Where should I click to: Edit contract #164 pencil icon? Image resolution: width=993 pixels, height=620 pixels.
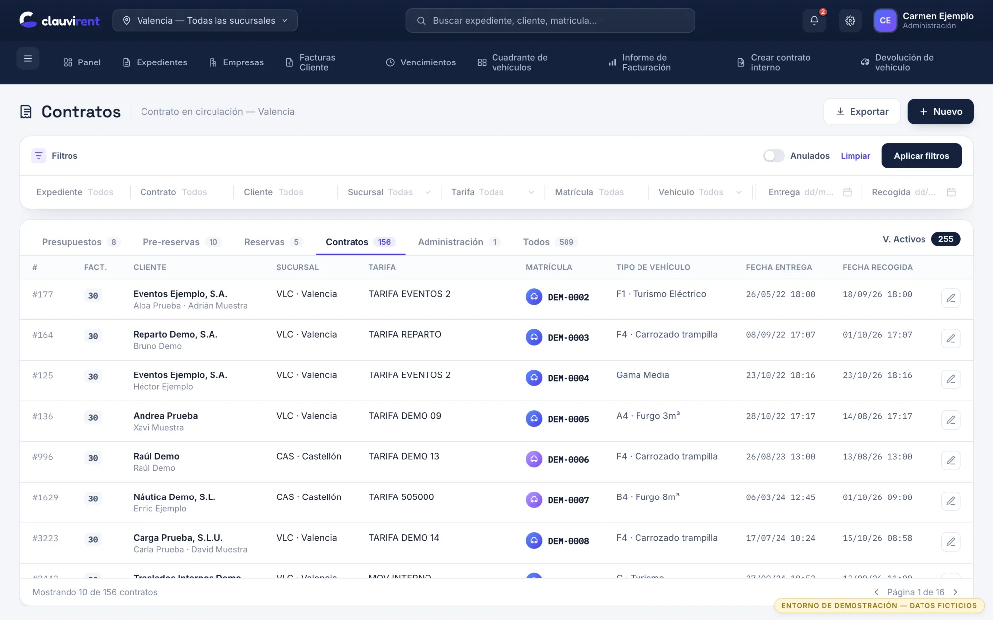(950, 338)
